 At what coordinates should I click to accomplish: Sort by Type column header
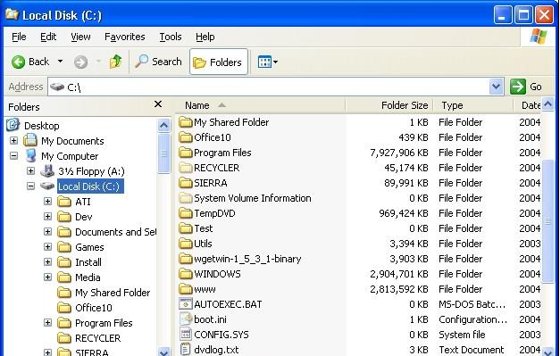[473, 105]
